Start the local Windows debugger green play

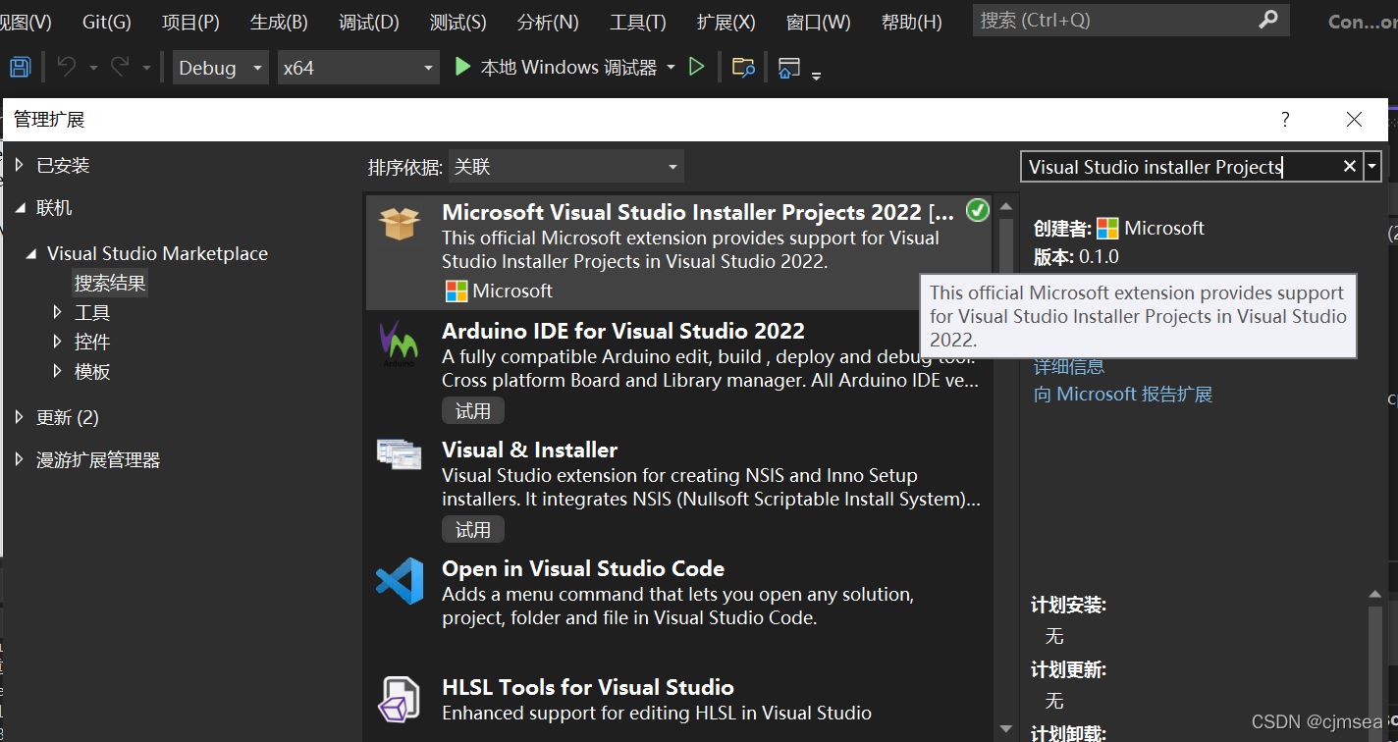tap(462, 67)
